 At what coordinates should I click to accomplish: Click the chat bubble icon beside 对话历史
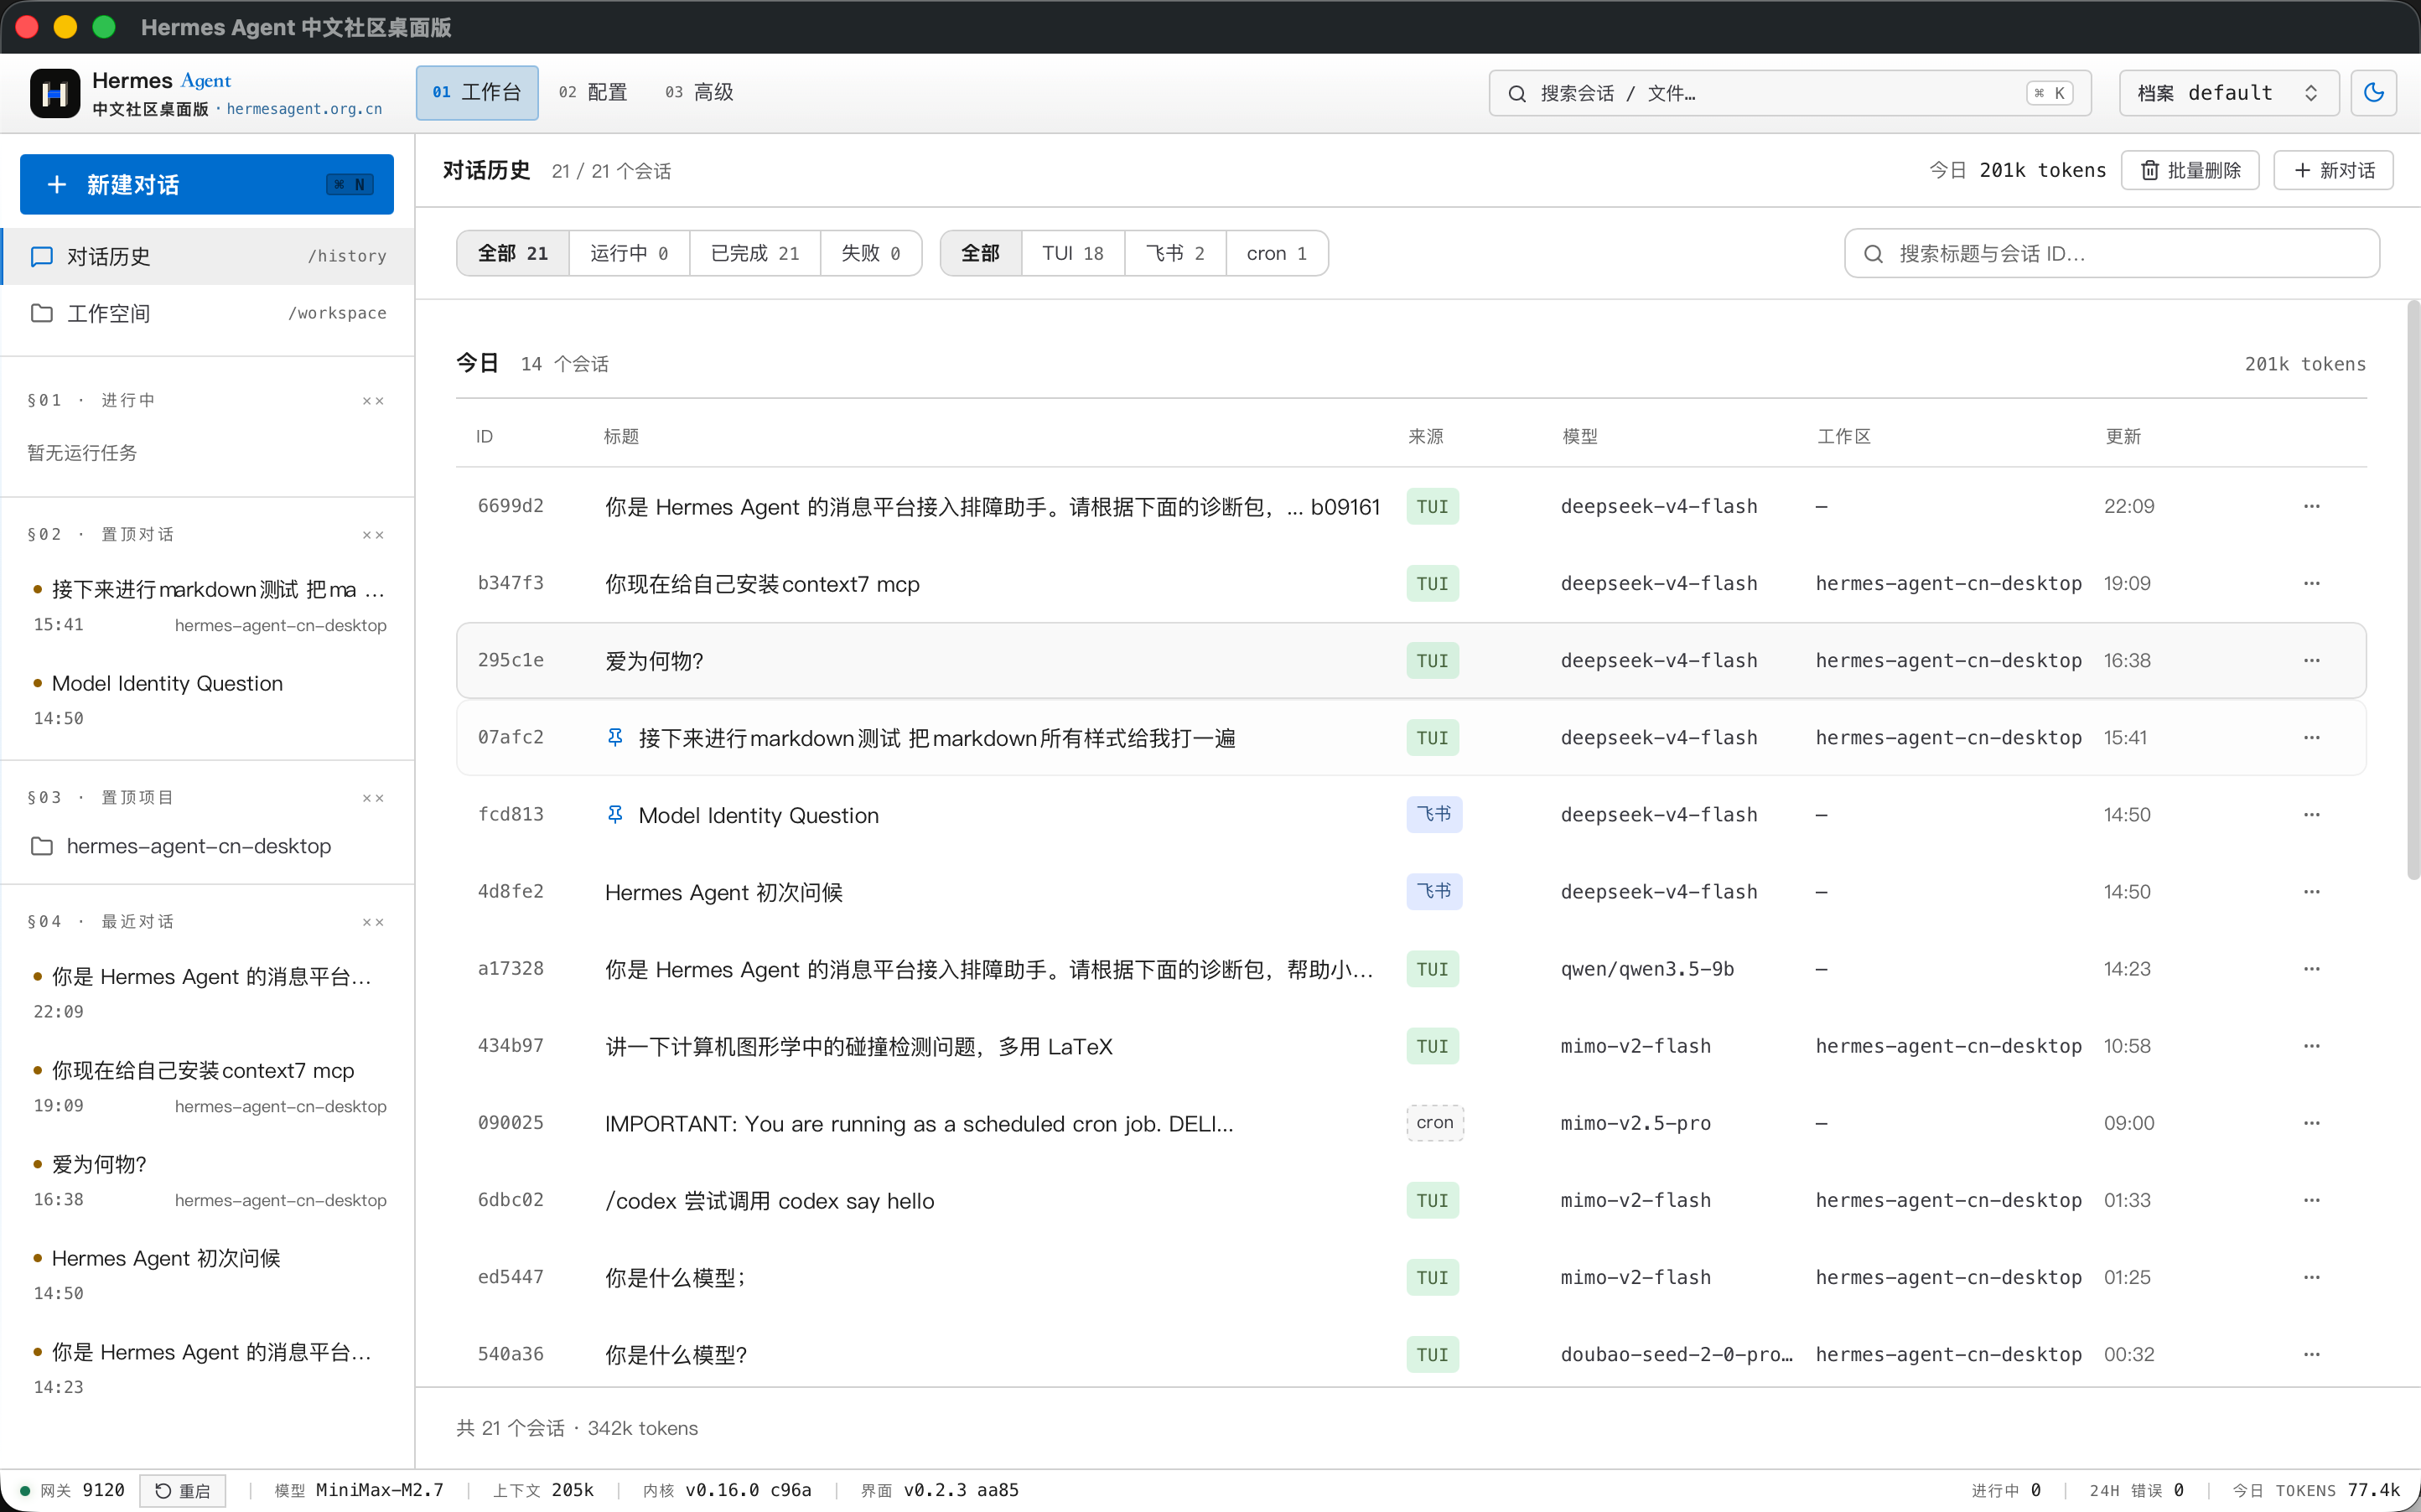[x=42, y=257]
